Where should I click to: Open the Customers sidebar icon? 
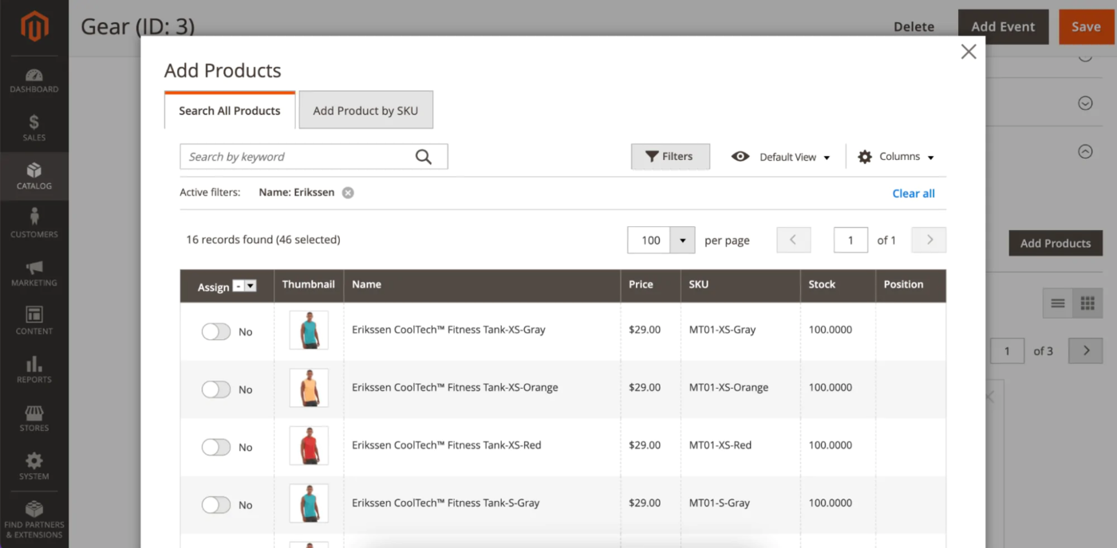(x=34, y=224)
